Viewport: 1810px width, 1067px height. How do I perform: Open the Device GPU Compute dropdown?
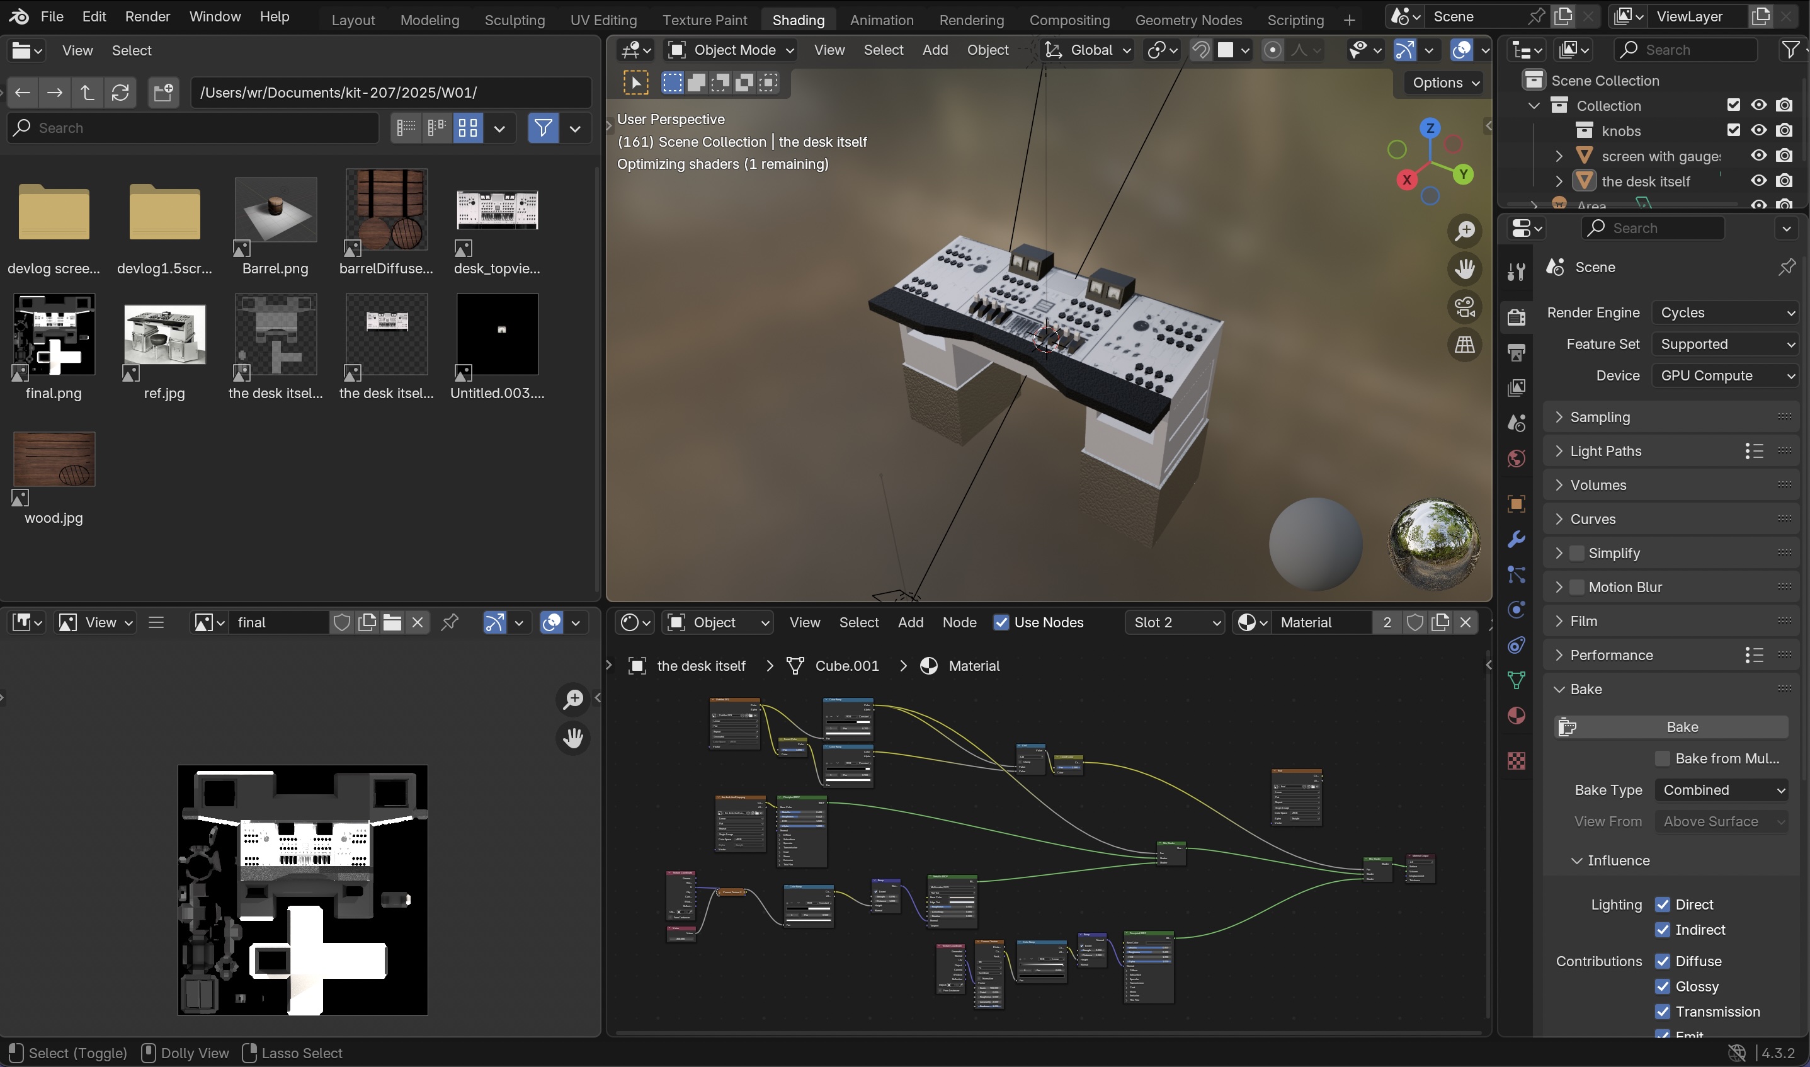point(1724,375)
